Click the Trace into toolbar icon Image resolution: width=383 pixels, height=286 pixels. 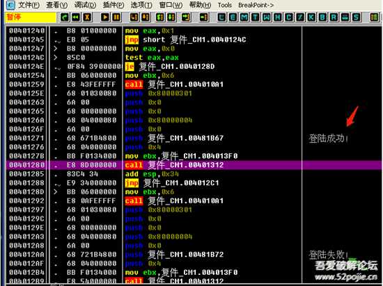click(160, 17)
